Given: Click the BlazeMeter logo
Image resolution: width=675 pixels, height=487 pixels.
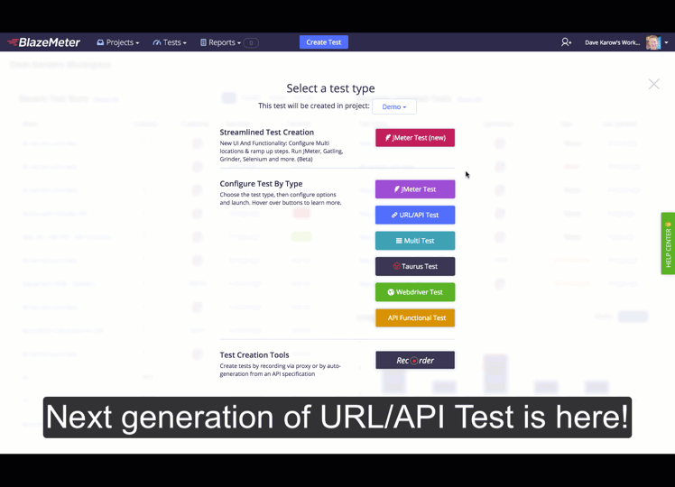Looking at the screenshot, I should (x=44, y=42).
